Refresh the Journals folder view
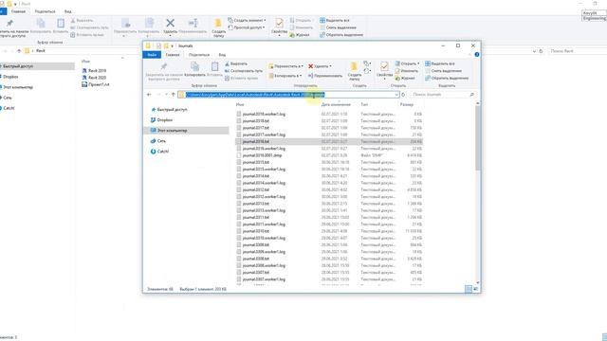This screenshot has width=607, height=341. [x=403, y=95]
